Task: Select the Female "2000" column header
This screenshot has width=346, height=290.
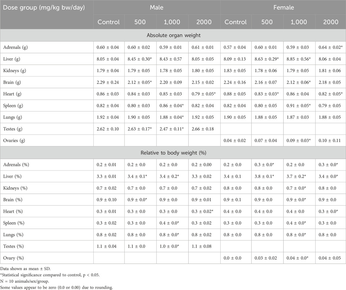Action: pos(330,22)
